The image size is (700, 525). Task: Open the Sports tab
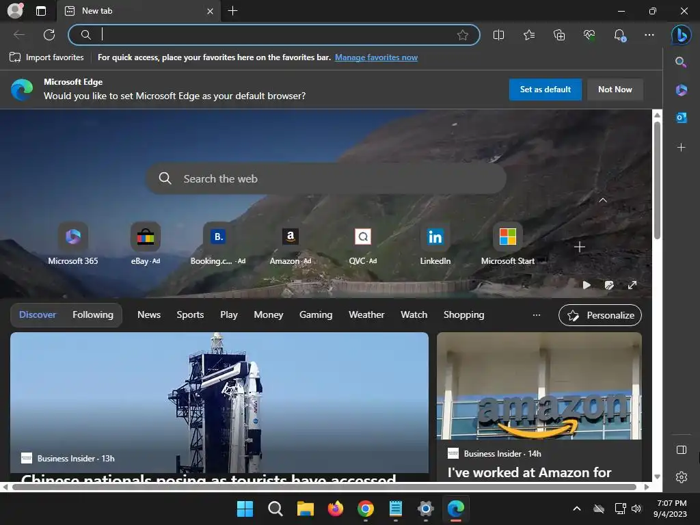[190, 314]
